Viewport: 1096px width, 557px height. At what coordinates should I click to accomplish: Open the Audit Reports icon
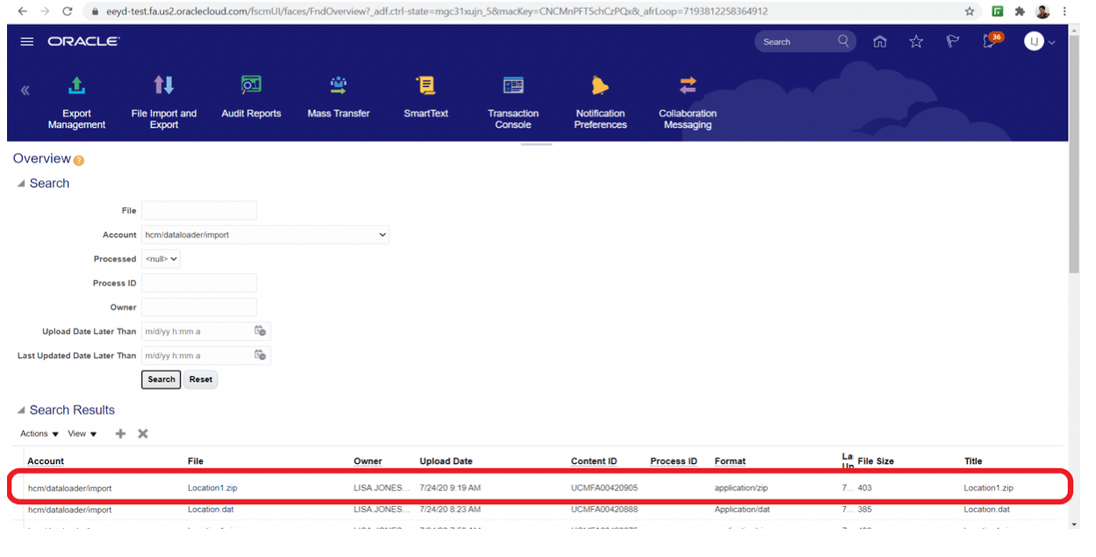[251, 86]
